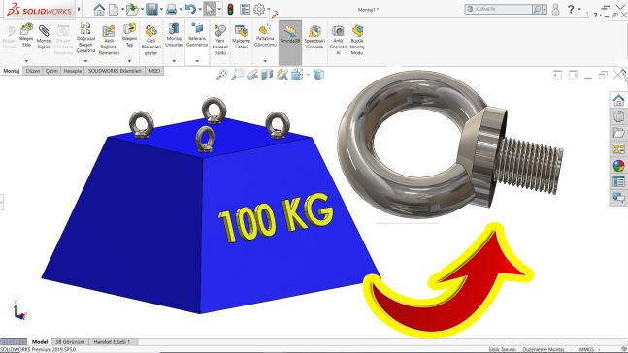Click Zoom to Area magnifier in view toolbar
This screenshot has height=353, width=628.
pos(238,75)
